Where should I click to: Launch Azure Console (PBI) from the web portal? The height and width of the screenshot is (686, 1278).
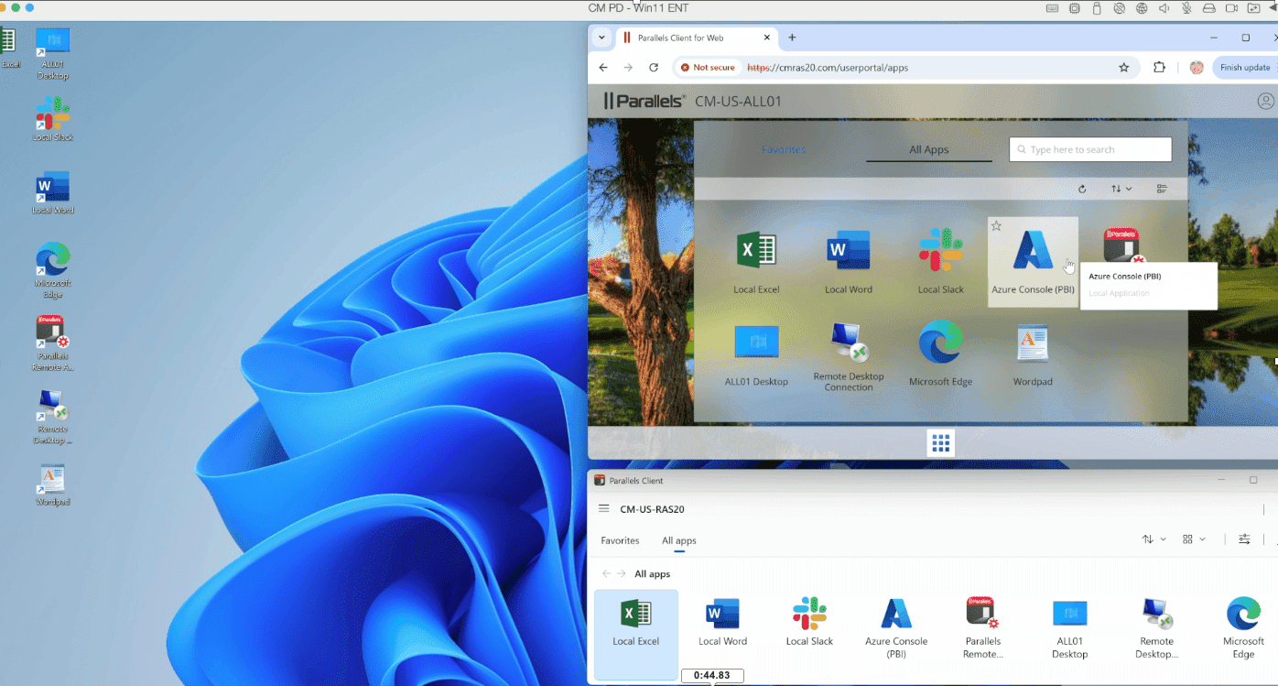point(1033,261)
